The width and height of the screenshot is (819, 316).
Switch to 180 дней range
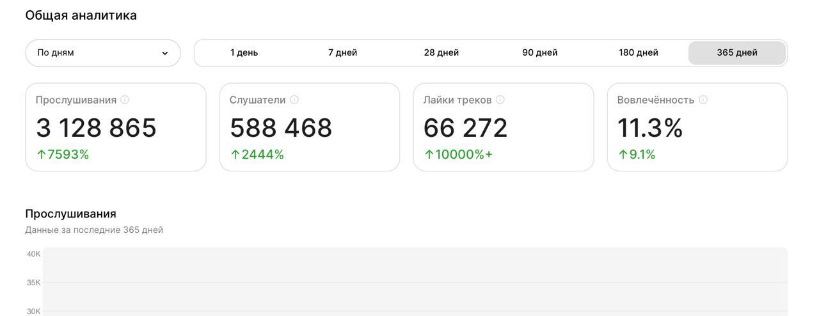[638, 53]
